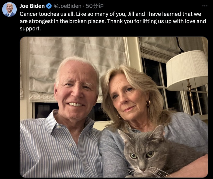
Task: Open the more options ellipsis menu
Action: tap(204, 6)
